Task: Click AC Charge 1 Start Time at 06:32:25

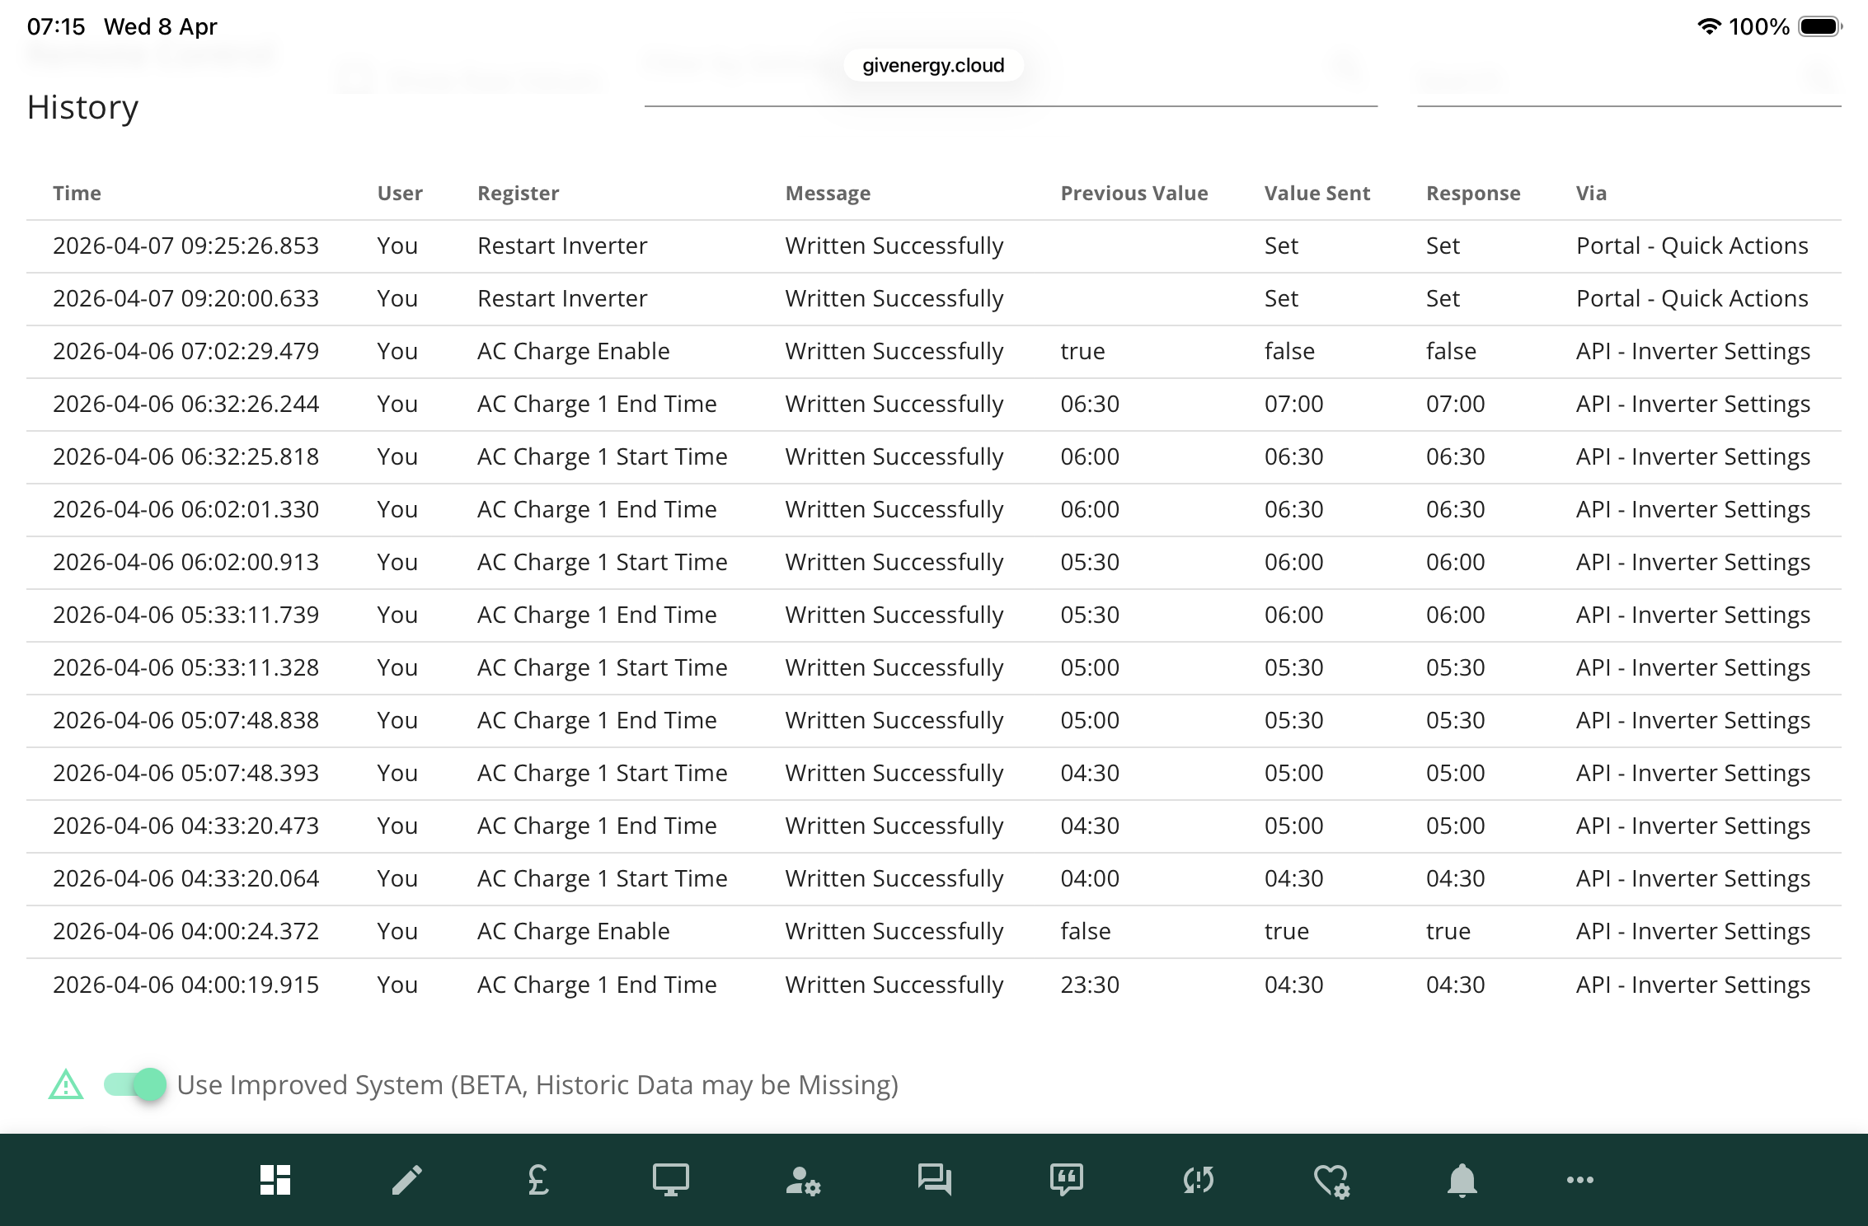Action: click(x=602, y=456)
